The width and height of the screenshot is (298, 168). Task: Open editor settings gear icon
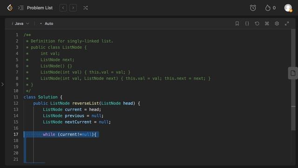pyautogui.click(x=277, y=24)
